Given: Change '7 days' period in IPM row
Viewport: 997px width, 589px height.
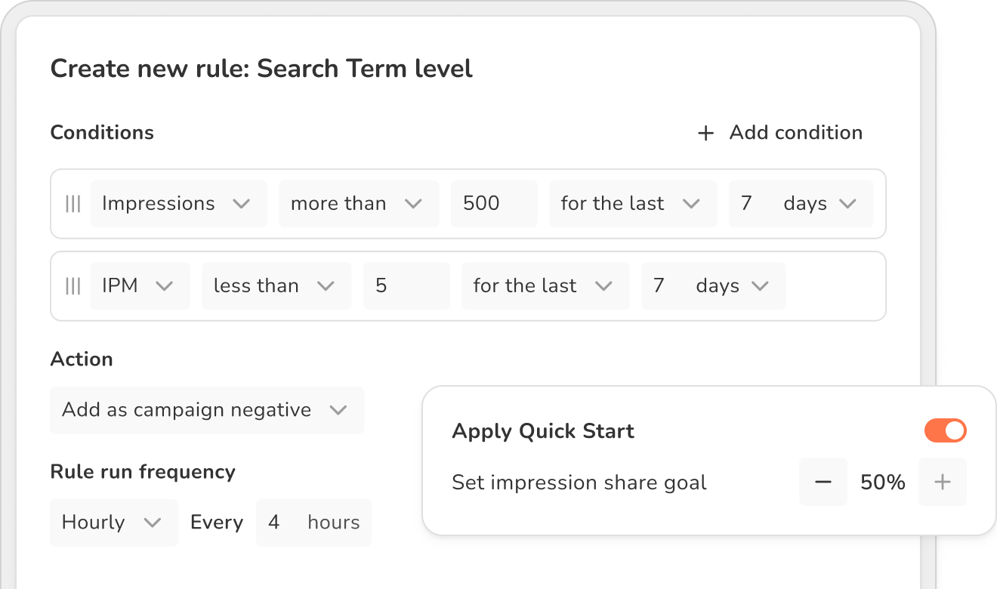Looking at the screenshot, I should tap(712, 286).
